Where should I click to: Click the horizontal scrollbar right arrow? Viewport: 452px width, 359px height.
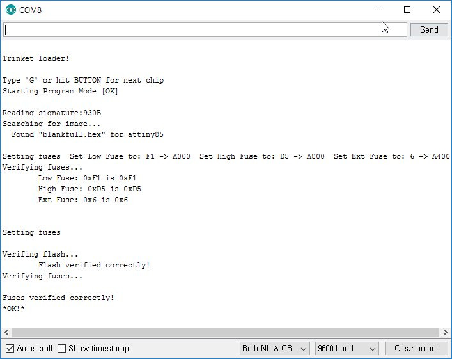pos(446,332)
